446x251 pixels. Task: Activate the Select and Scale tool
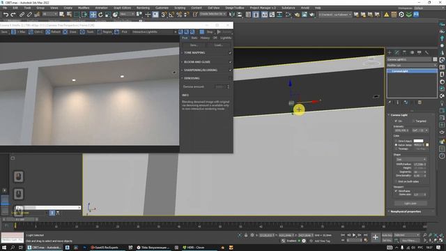108,15
